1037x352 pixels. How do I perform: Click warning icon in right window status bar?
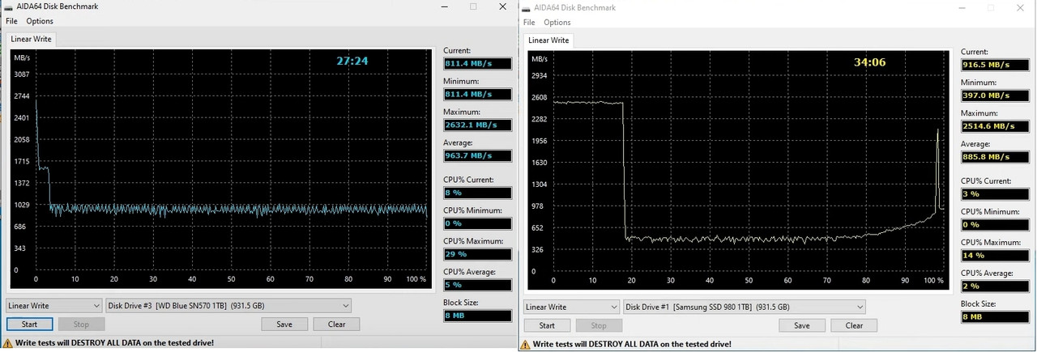click(525, 344)
